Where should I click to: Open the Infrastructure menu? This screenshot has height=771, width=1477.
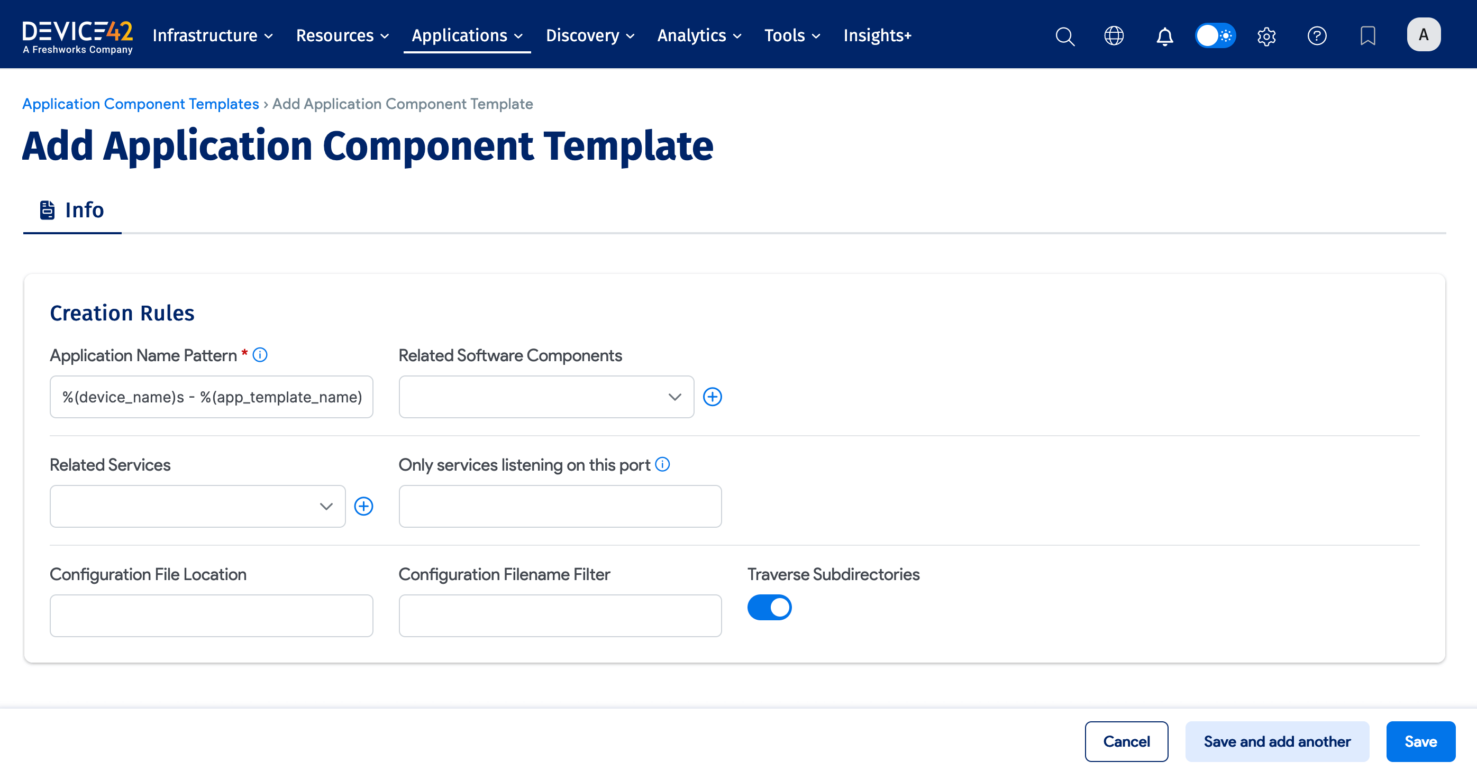coord(212,35)
